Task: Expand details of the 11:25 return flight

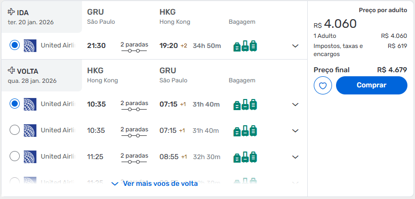Action: (x=295, y=157)
